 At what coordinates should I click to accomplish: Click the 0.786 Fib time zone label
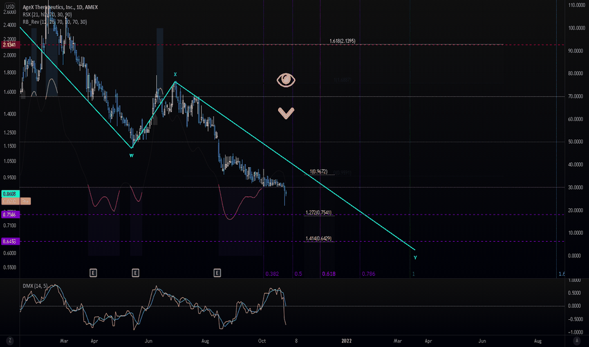[368, 274]
